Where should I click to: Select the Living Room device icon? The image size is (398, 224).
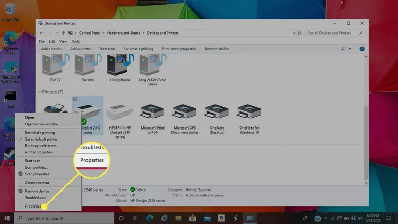tap(119, 66)
